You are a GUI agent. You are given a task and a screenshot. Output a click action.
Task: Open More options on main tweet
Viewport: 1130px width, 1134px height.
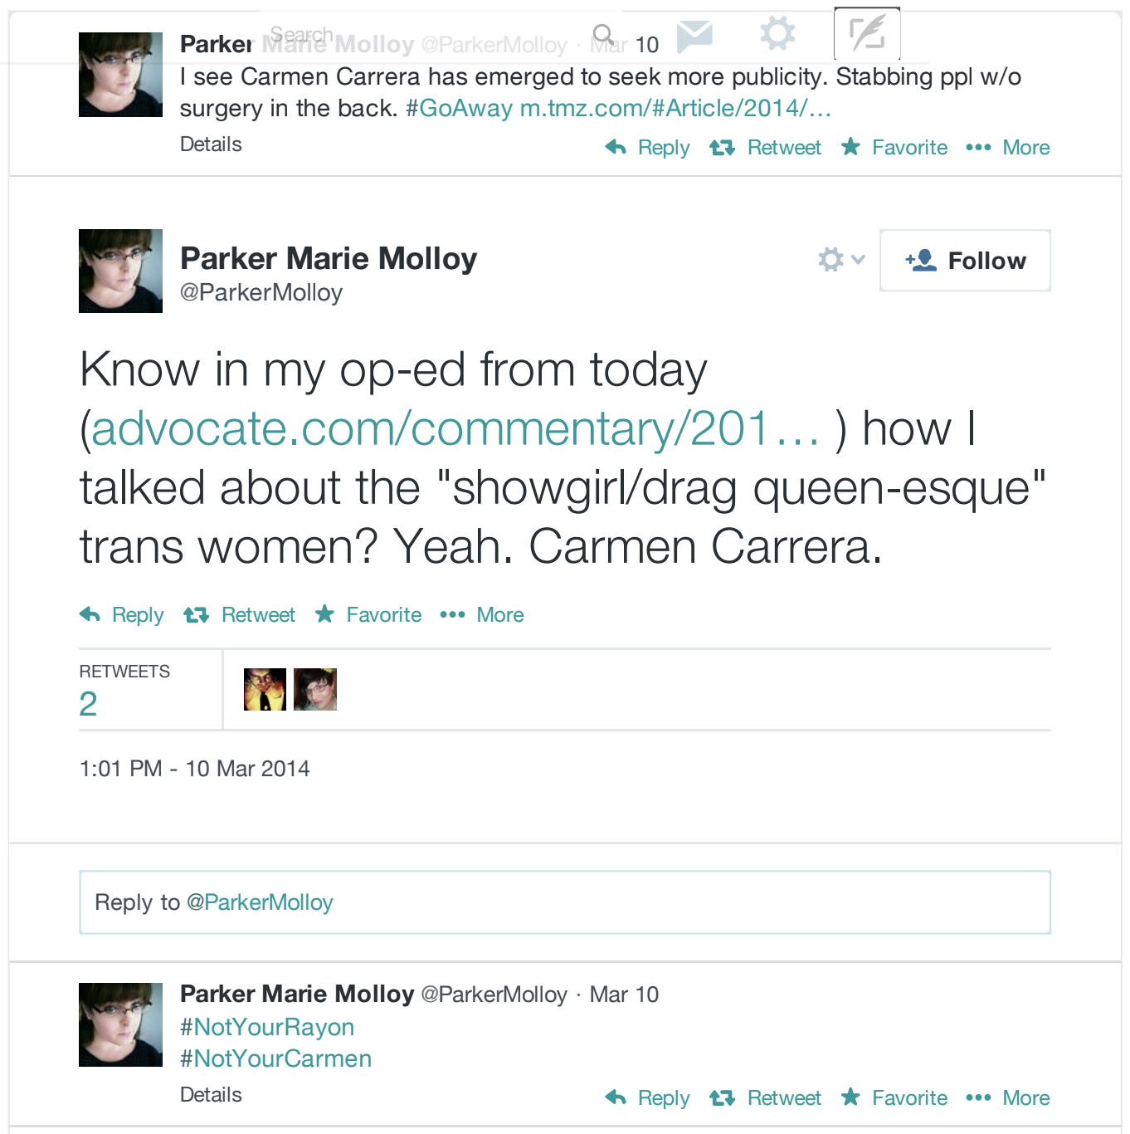[482, 615]
